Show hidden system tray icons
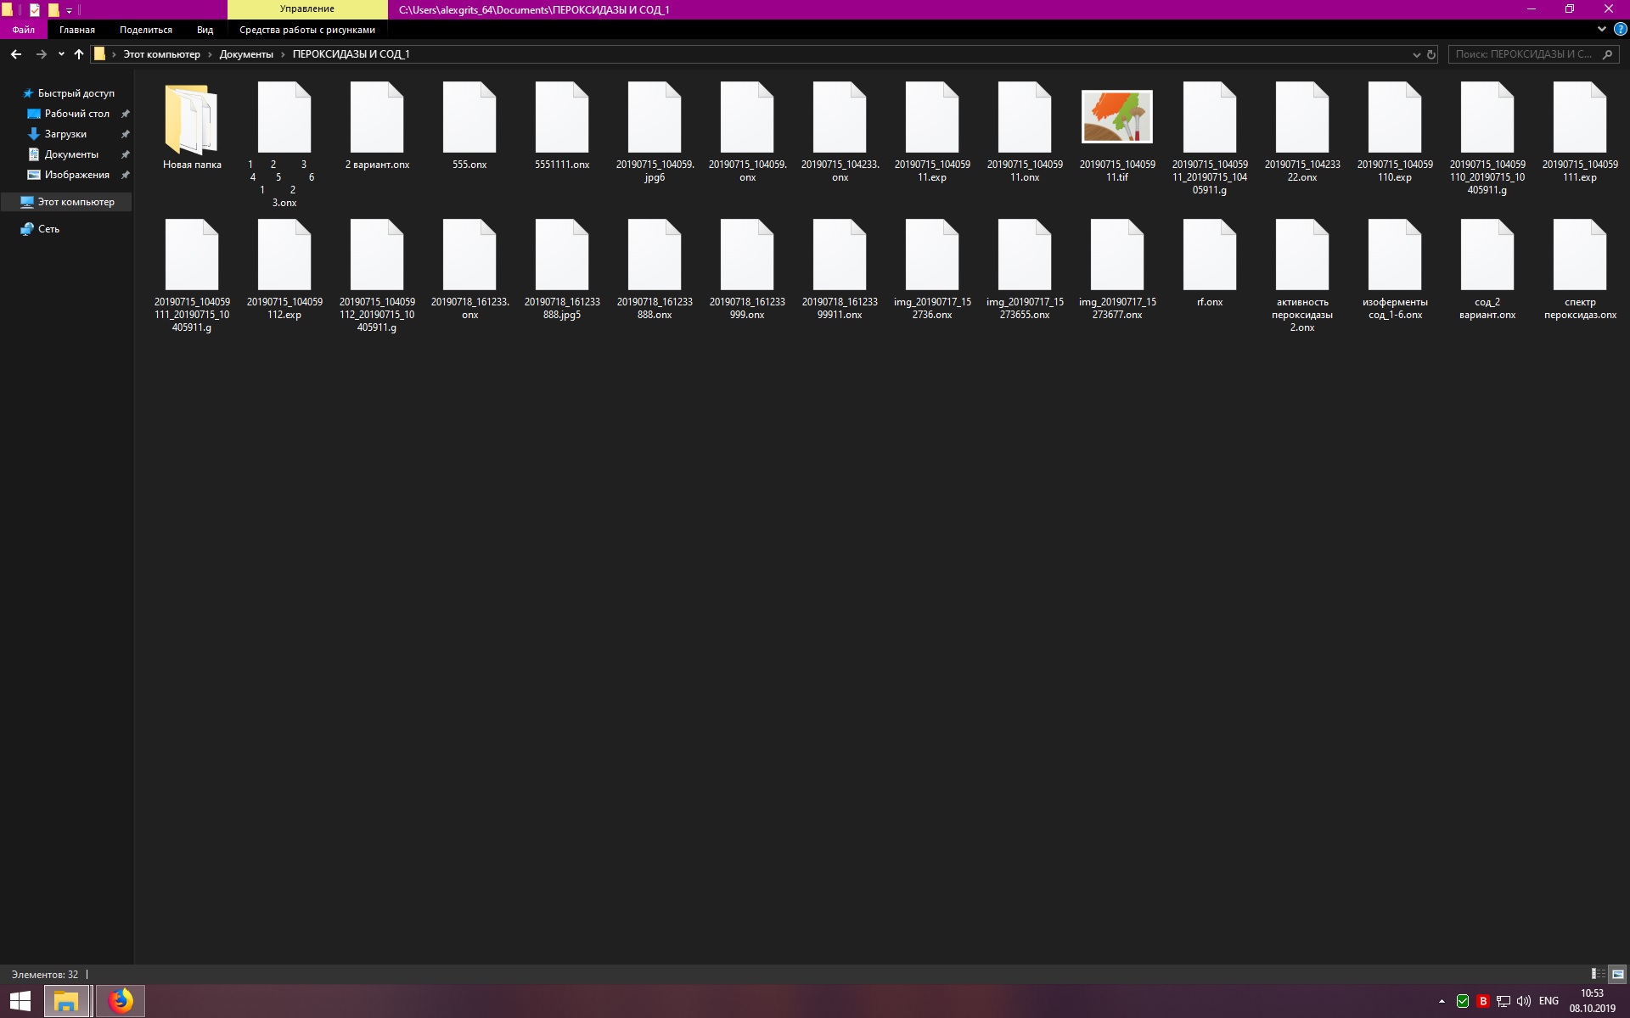 pos(1442,1001)
